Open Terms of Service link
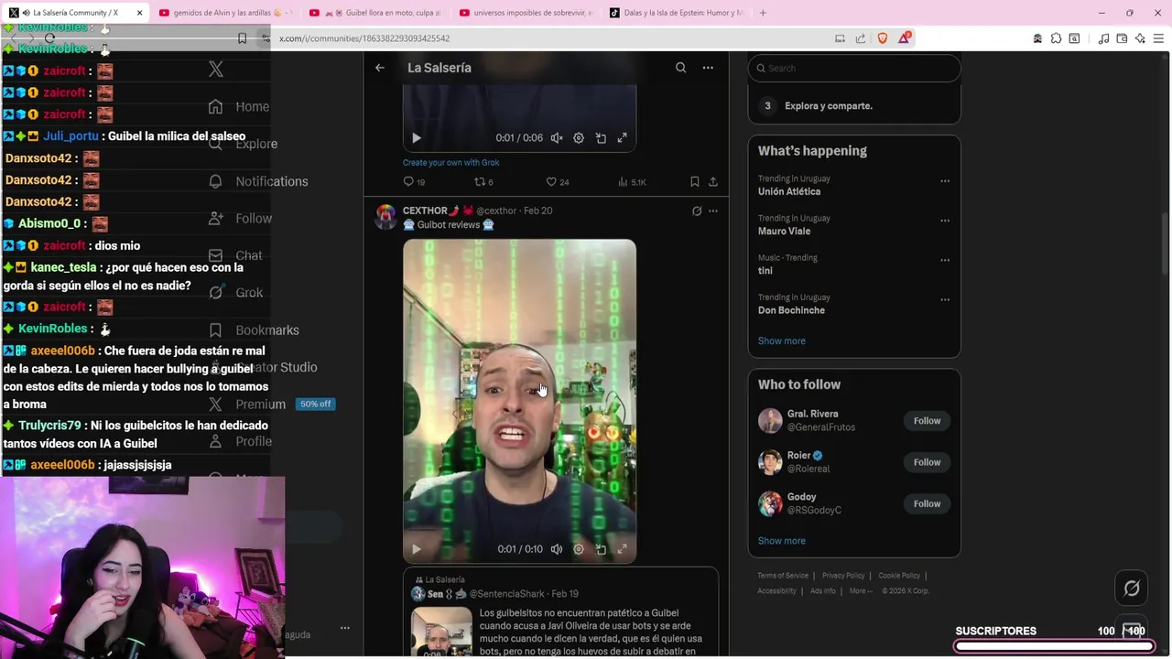The width and height of the screenshot is (1172, 659). (x=783, y=576)
